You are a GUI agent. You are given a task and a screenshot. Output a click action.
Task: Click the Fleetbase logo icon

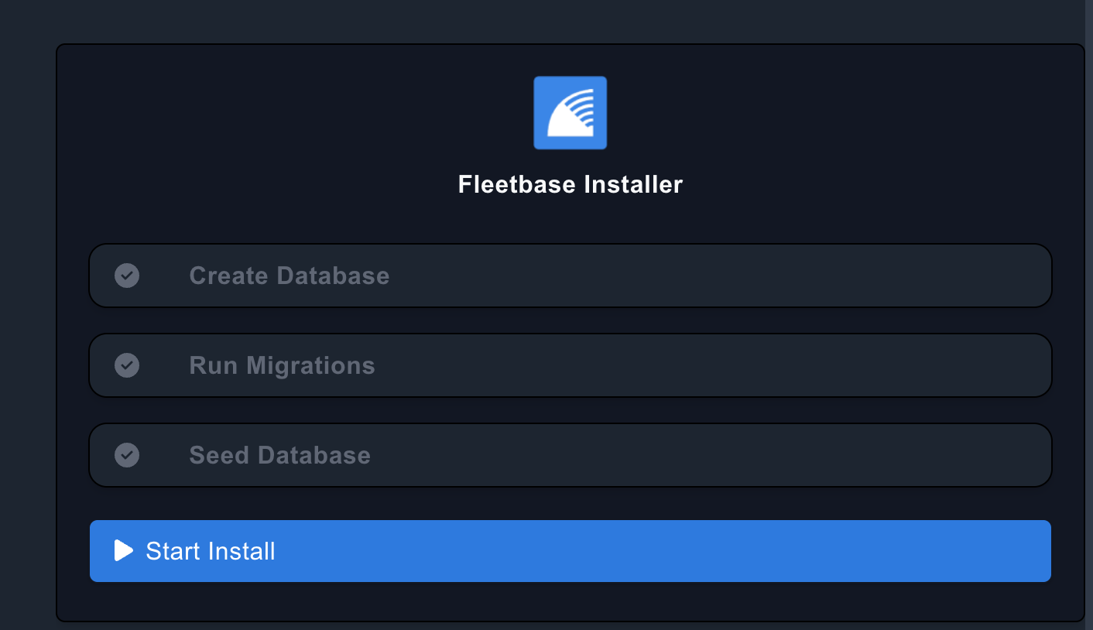click(x=570, y=112)
